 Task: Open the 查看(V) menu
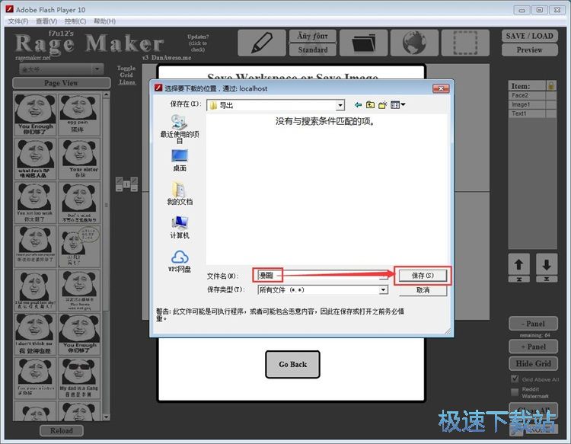46,21
